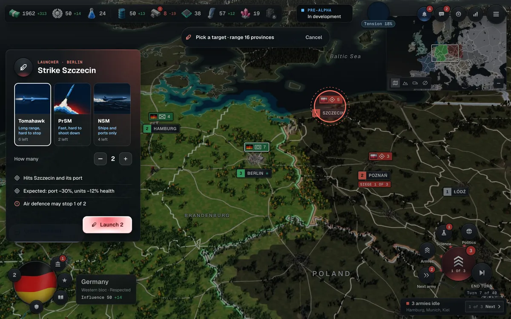The width and height of the screenshot is (511, 319).
Task: Select the political map mode on minimap
Action: [x=396, y=83]
